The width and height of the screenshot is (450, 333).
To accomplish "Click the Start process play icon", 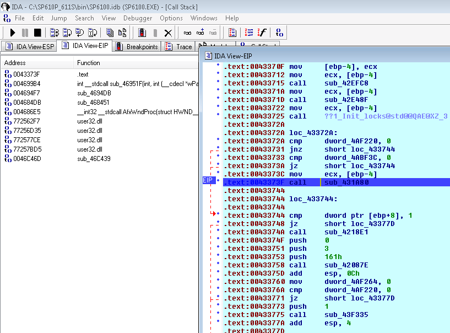I will (13, 33).
